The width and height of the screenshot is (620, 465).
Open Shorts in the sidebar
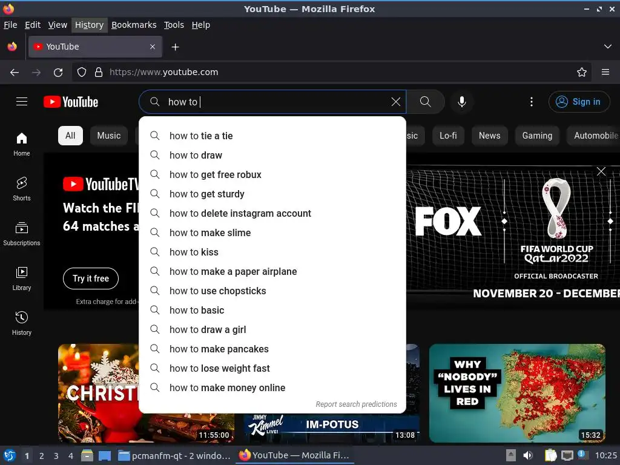click(x=22, y=189)
